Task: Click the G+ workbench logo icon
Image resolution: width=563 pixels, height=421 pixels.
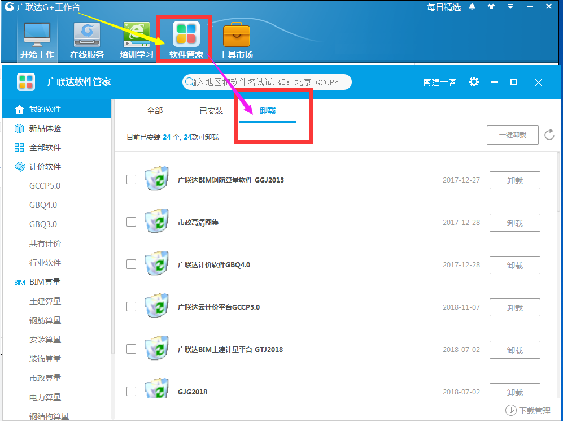Action: pos(9,6)
